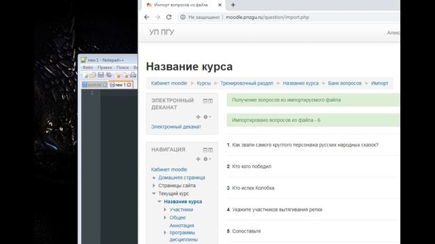The image size is (435, 244).
Task: Click move icon of Навигация block
Action: tap(198, 159)
